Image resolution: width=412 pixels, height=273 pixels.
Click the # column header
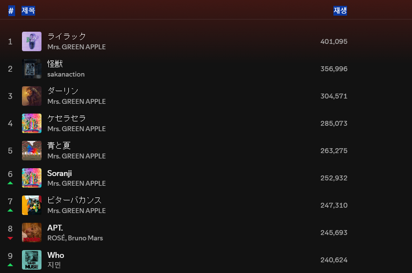click(11, 11)
